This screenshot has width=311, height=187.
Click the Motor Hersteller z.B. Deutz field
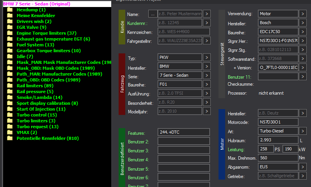(278, 113)
